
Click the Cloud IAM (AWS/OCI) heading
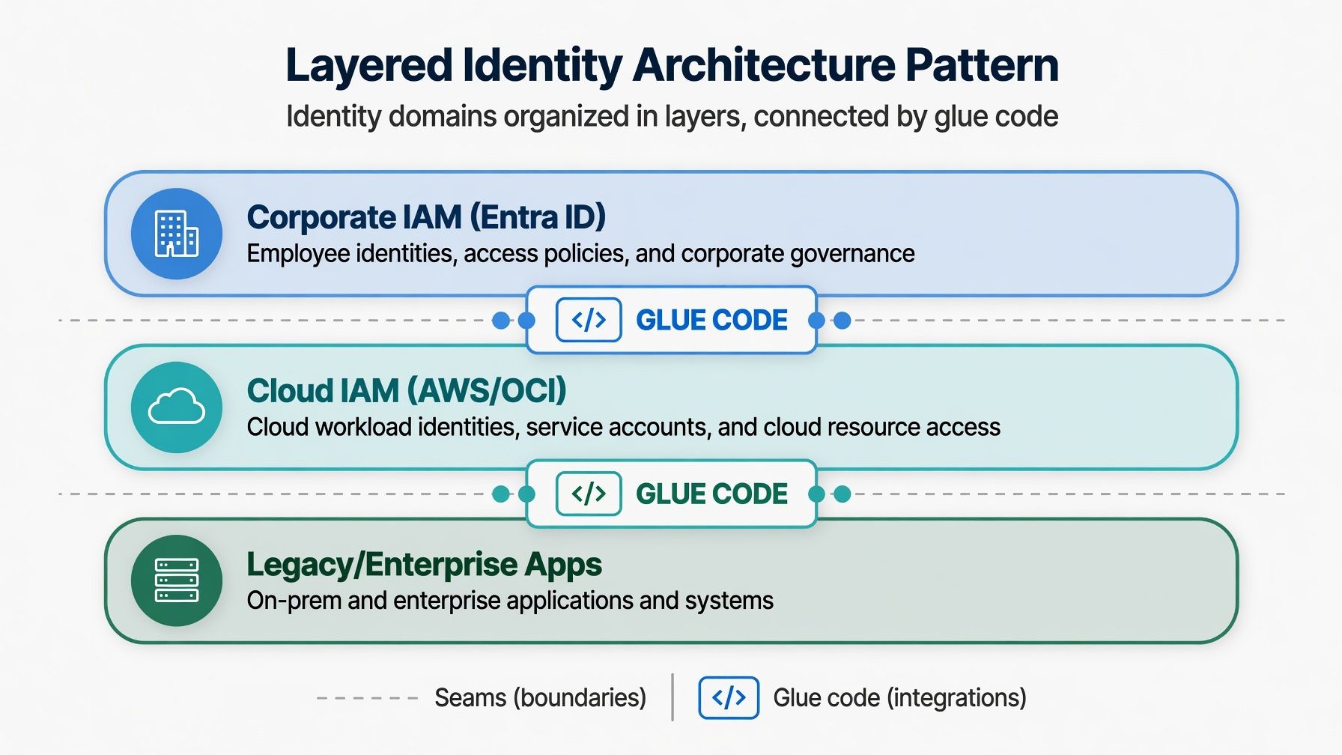coord(407,391)
